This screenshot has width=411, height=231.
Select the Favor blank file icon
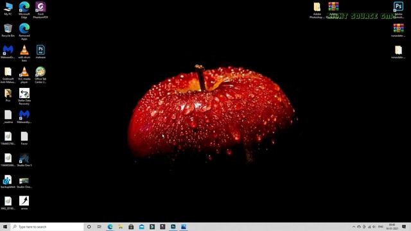tap(24, 139)
